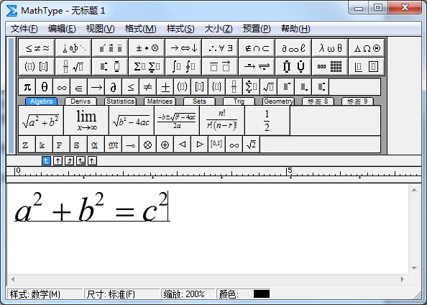Screen dimensions: 427x305
Task: Open the 帮助(H) menu
Action: tap(295, 29)
